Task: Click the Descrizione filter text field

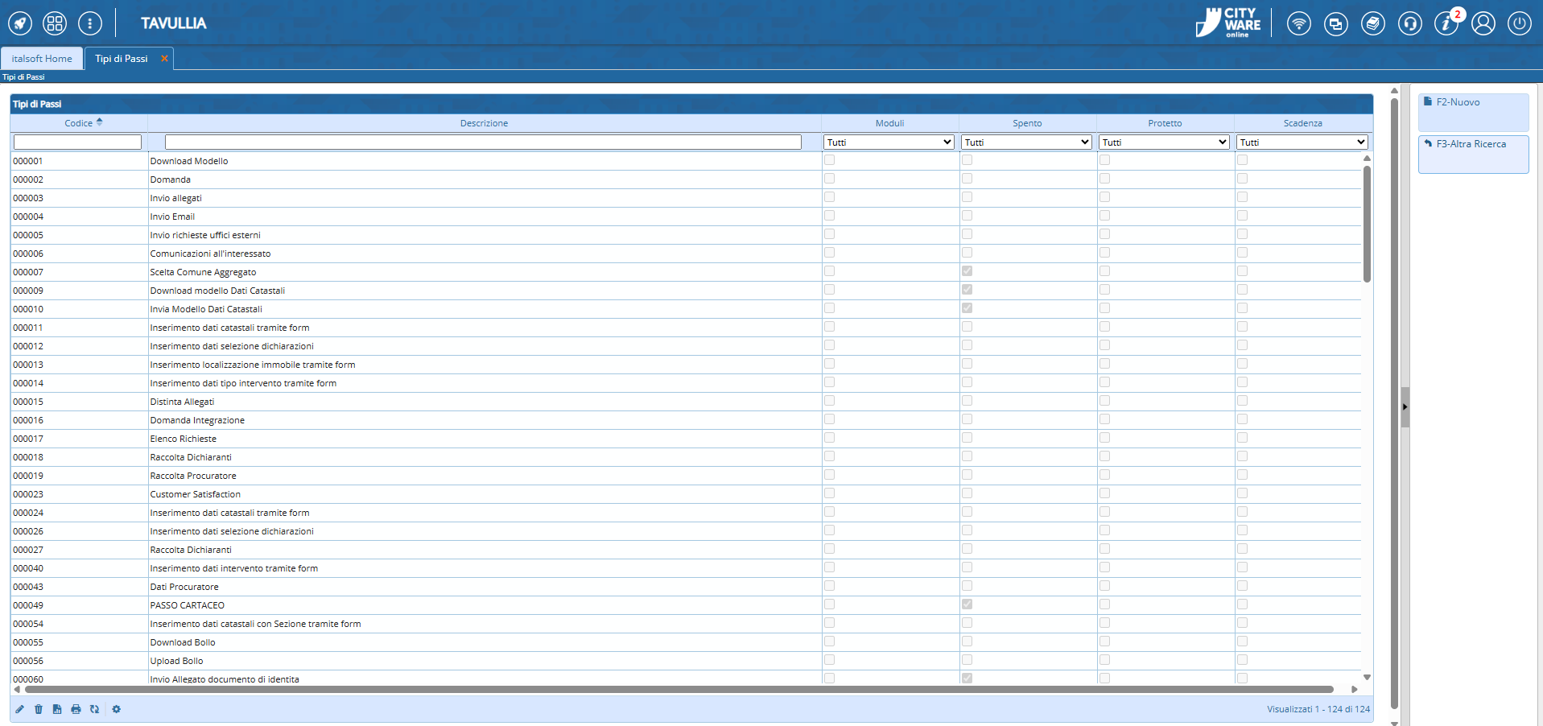Action: click(483, 142)
